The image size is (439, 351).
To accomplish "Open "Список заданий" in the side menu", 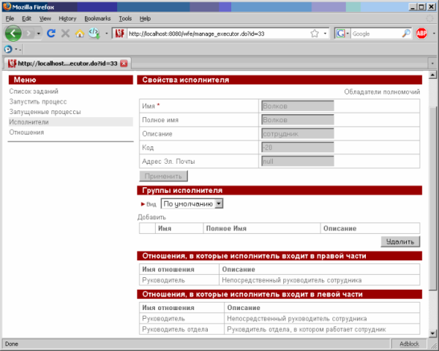I will (x=34, y=91).
